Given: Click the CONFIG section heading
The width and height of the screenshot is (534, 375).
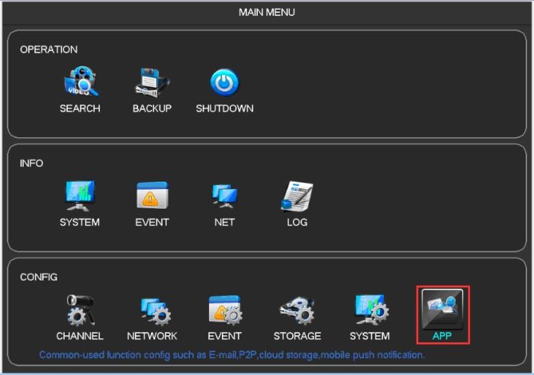Looking at the screenshot, I should coord(39,277).
